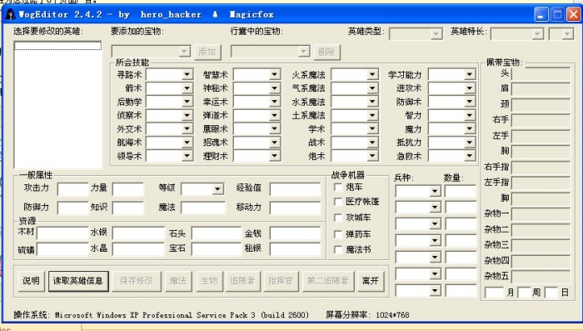Click the 周 week field
Viewport: 583px width, 331px height.
524,293
